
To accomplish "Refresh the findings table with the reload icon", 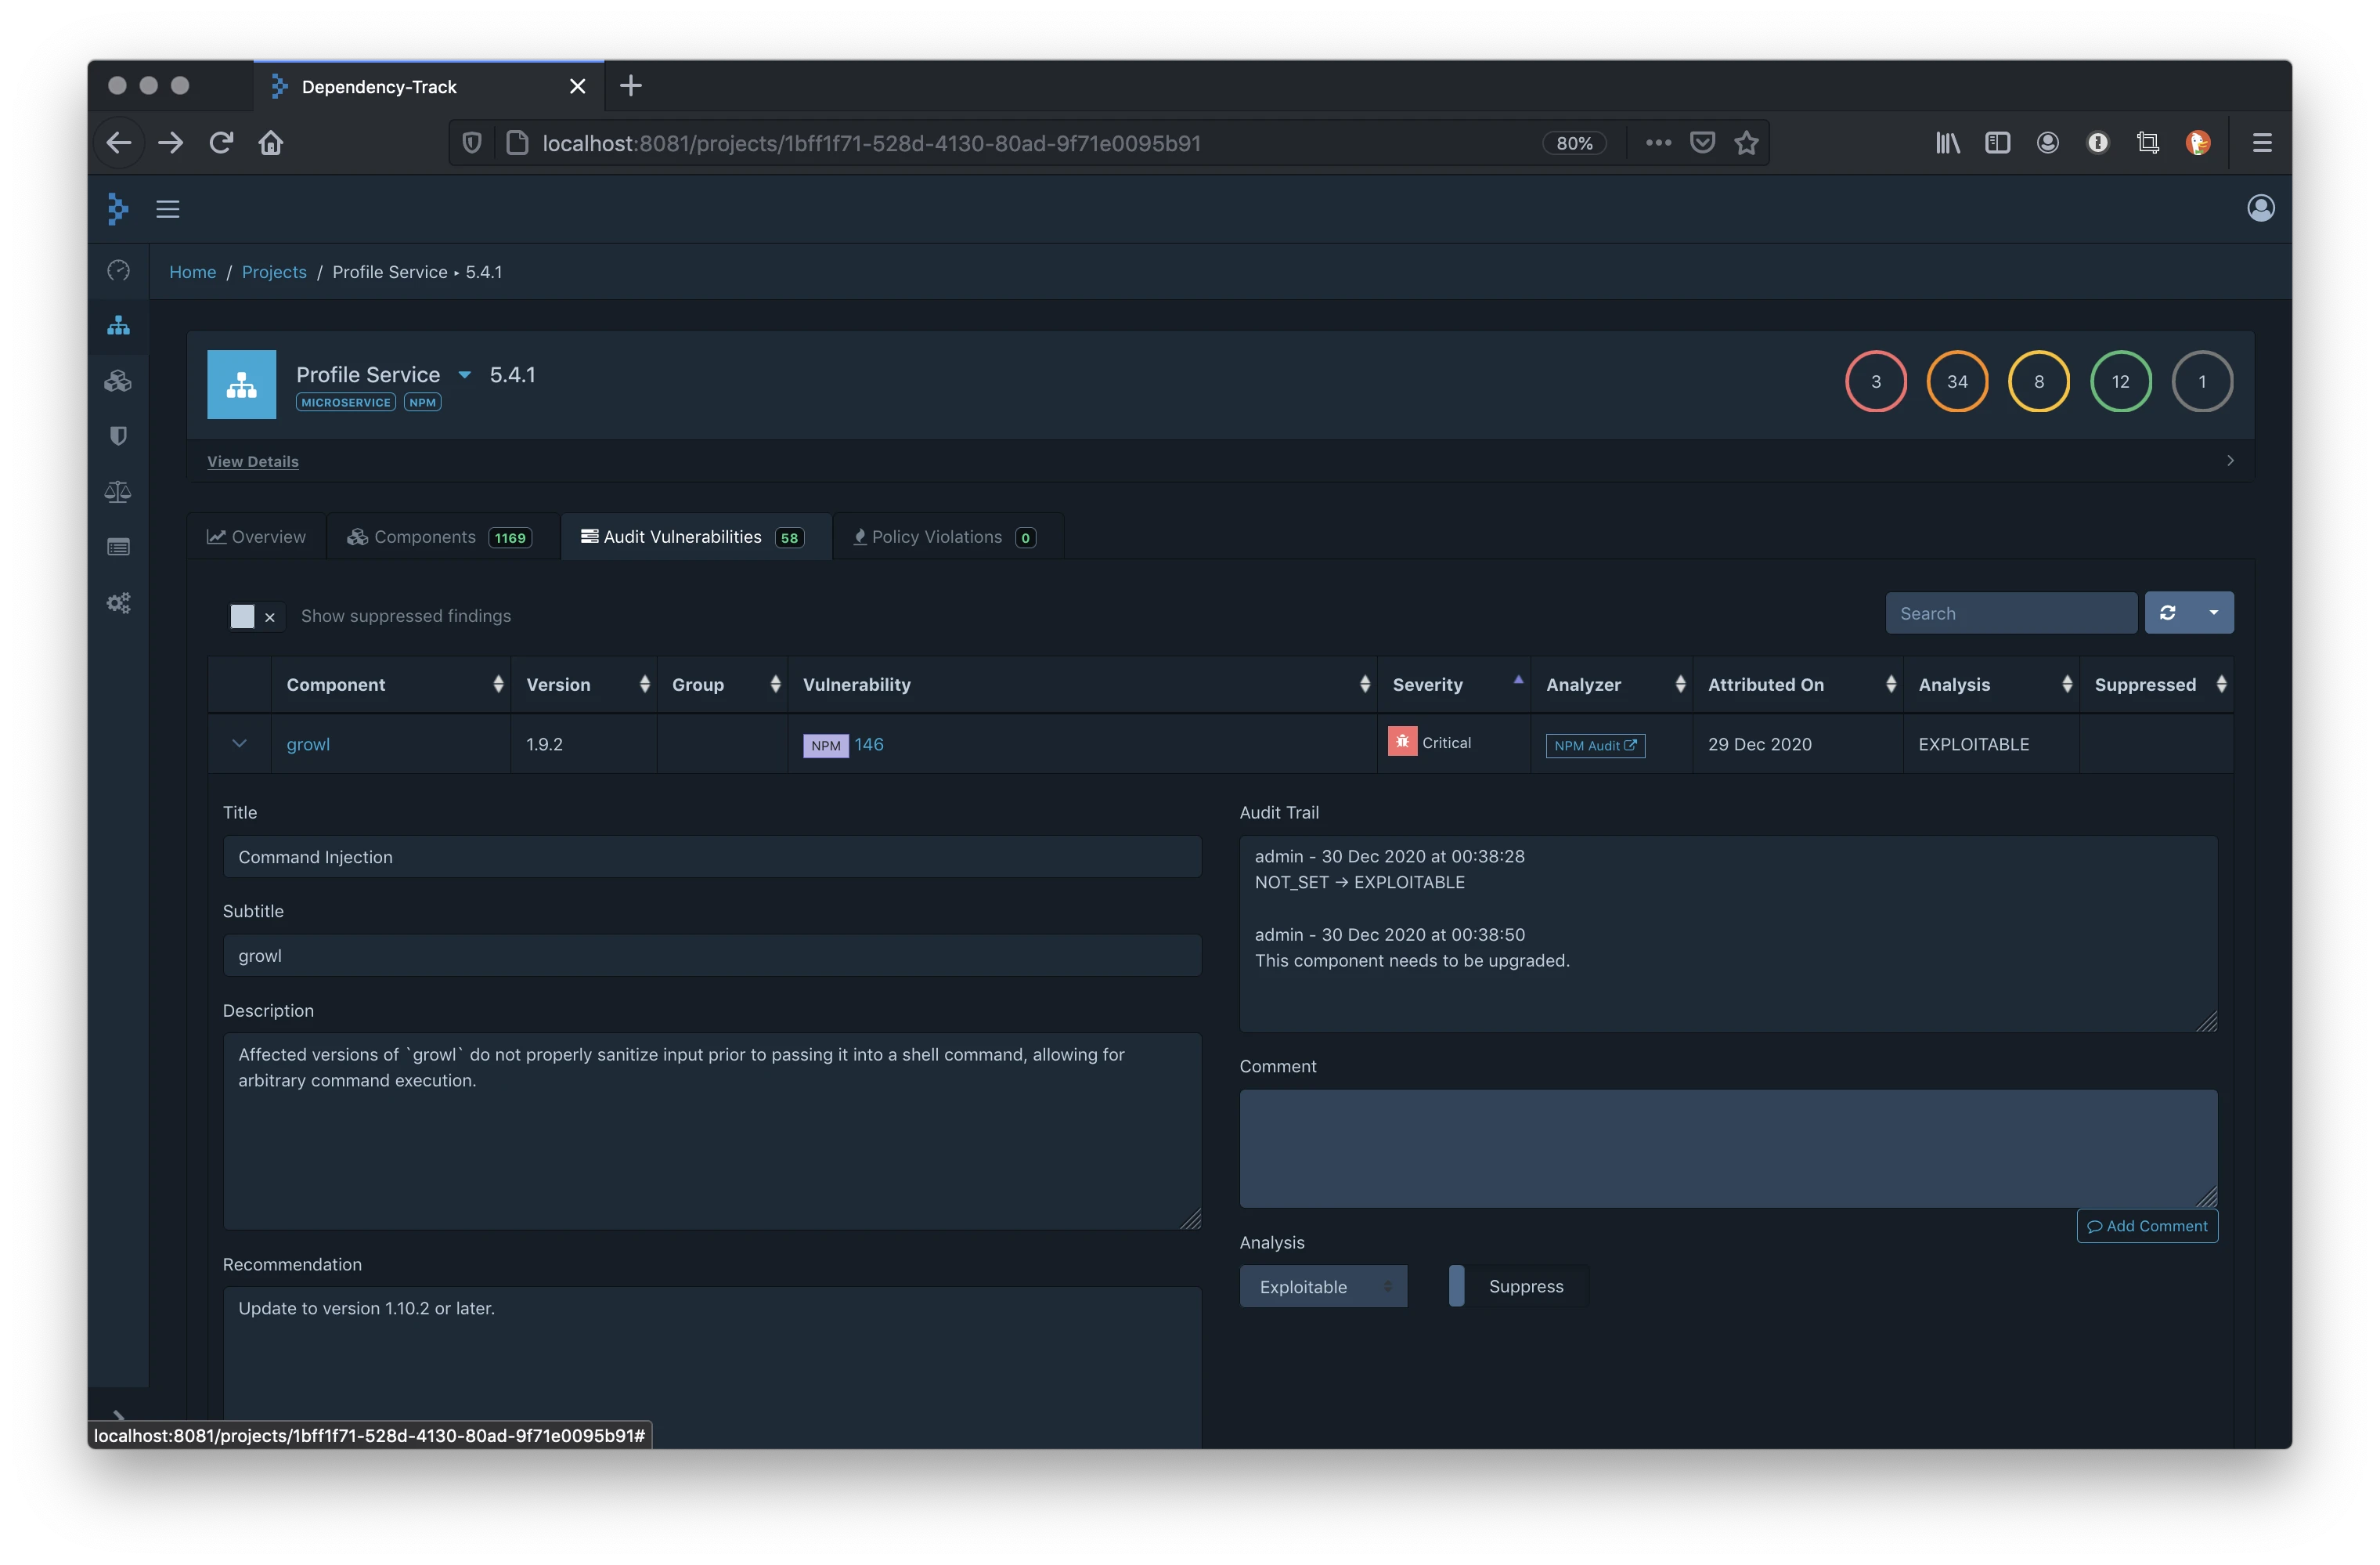I will (x=2168, y=613).
